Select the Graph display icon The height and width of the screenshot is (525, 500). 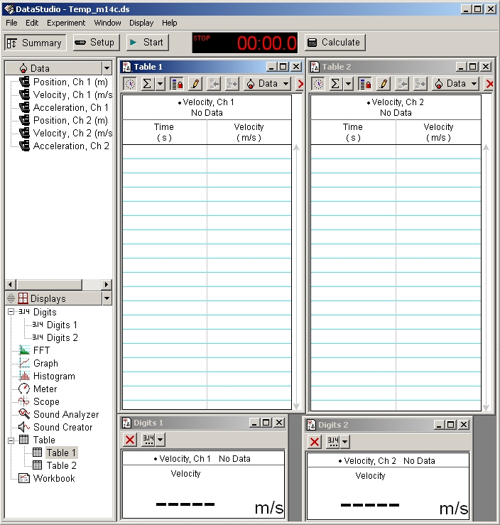(x=24, y=363)
